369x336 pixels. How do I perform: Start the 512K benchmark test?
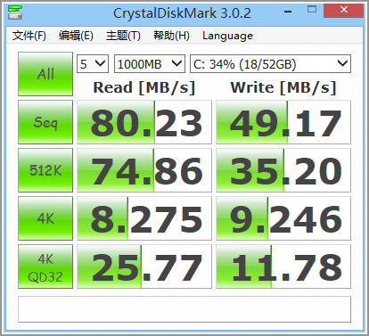pyautogui.click(x=45, y=170)
